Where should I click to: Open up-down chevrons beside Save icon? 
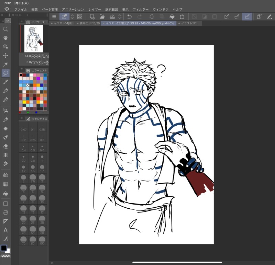pos(120,16)
